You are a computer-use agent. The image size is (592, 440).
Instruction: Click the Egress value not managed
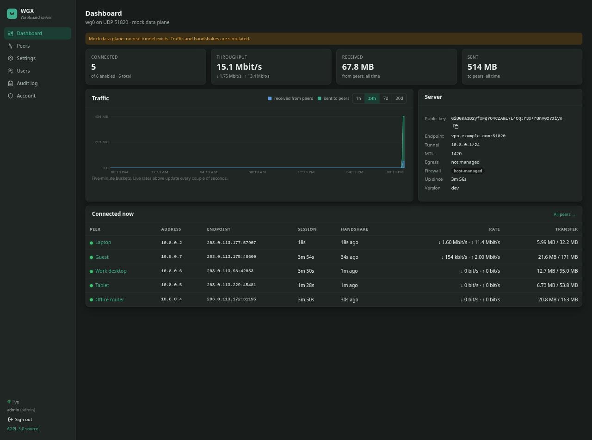coord(465,162)
